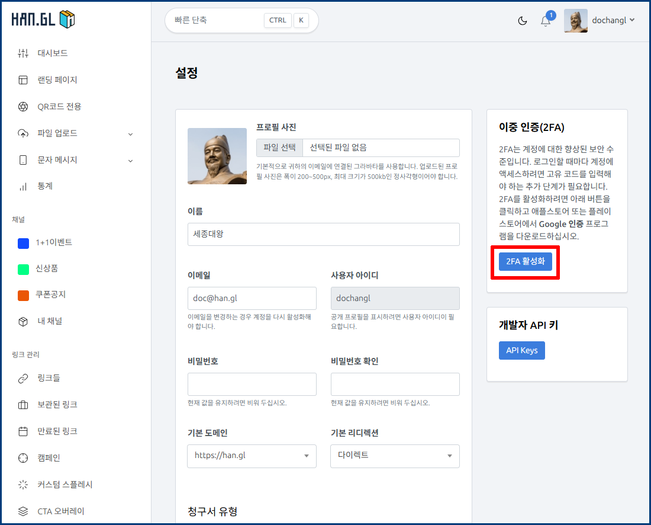Click the 링크 관리 section label
The height and width of the screenshot is (525, 651).
[x=25, y=354]
